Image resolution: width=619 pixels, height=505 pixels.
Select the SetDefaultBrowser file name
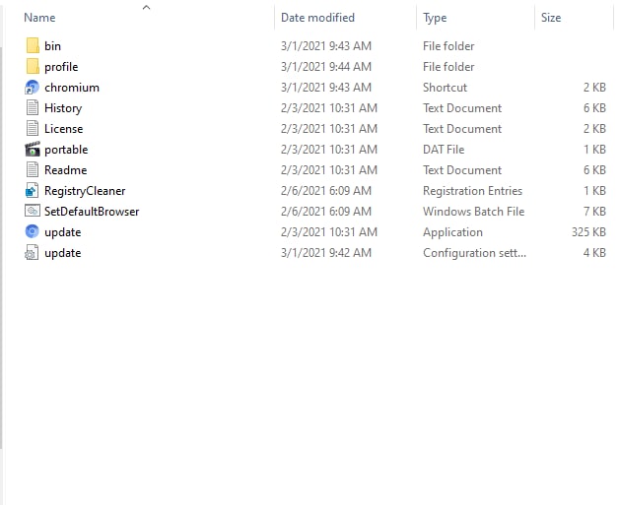(92, 212)
